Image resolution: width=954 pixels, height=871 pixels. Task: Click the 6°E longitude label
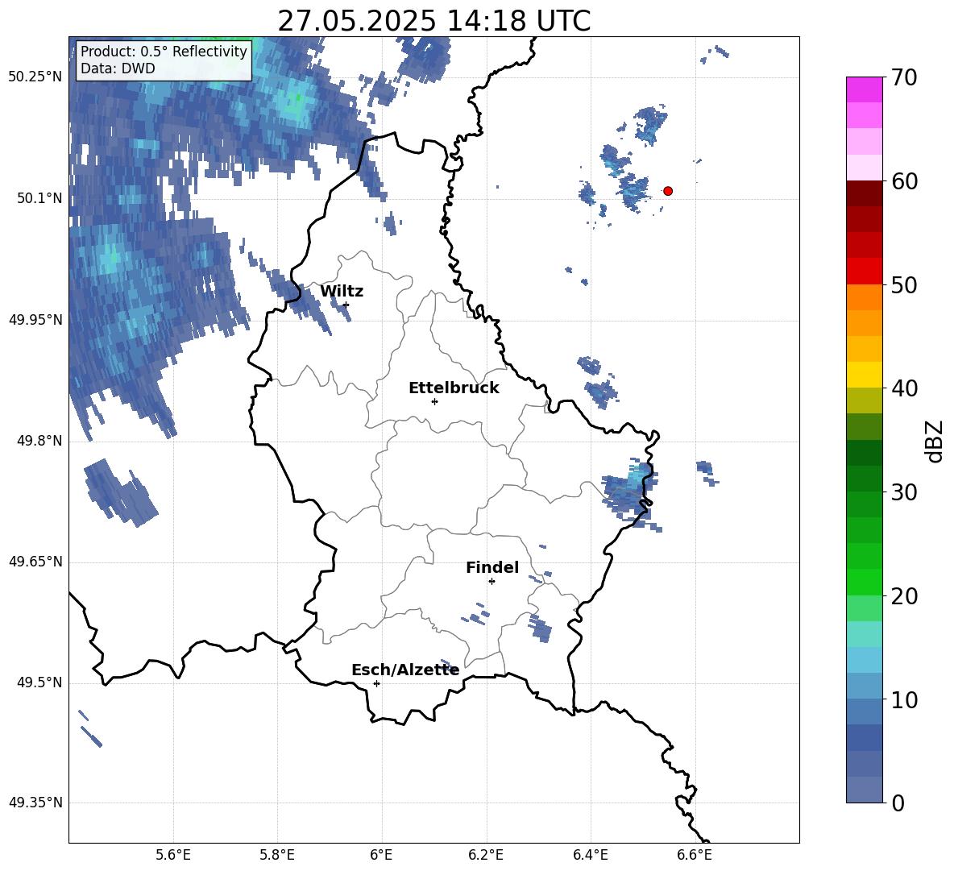tap(381, 855)
